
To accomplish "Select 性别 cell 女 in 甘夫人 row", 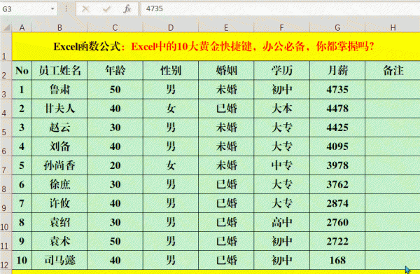I will [171, 109].
